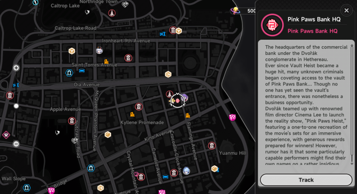Select the blue teleport hexagon near Saint Torres Avenue
The height and width of the screenshot is (194, 357).
69,73
